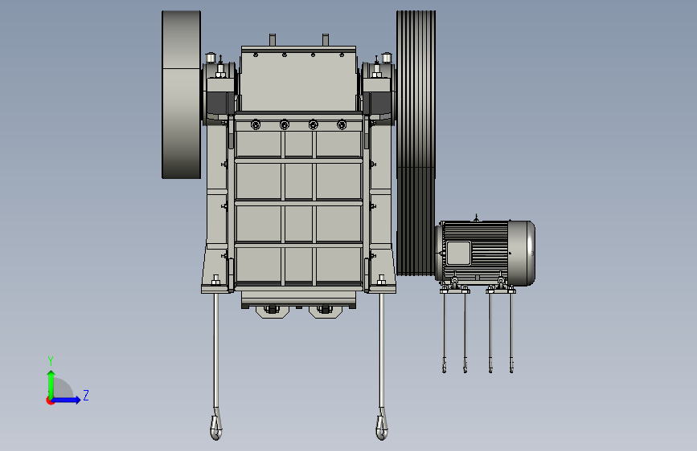Select the right upright pin on the top cover

tap(326, 39)
